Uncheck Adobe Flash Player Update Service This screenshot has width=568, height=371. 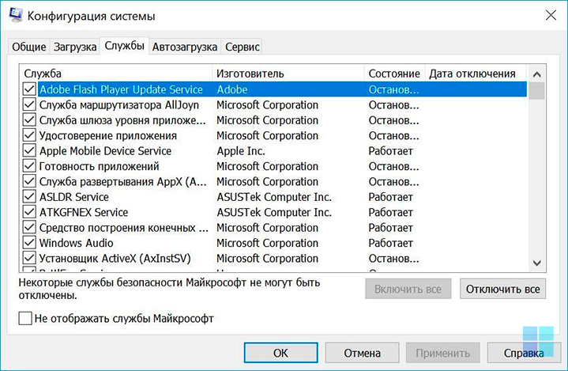pyautogui.click(x=29, y=89)
